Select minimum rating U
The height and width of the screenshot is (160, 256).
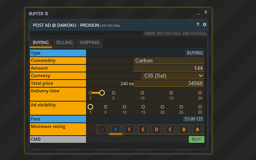coord(102,130)
